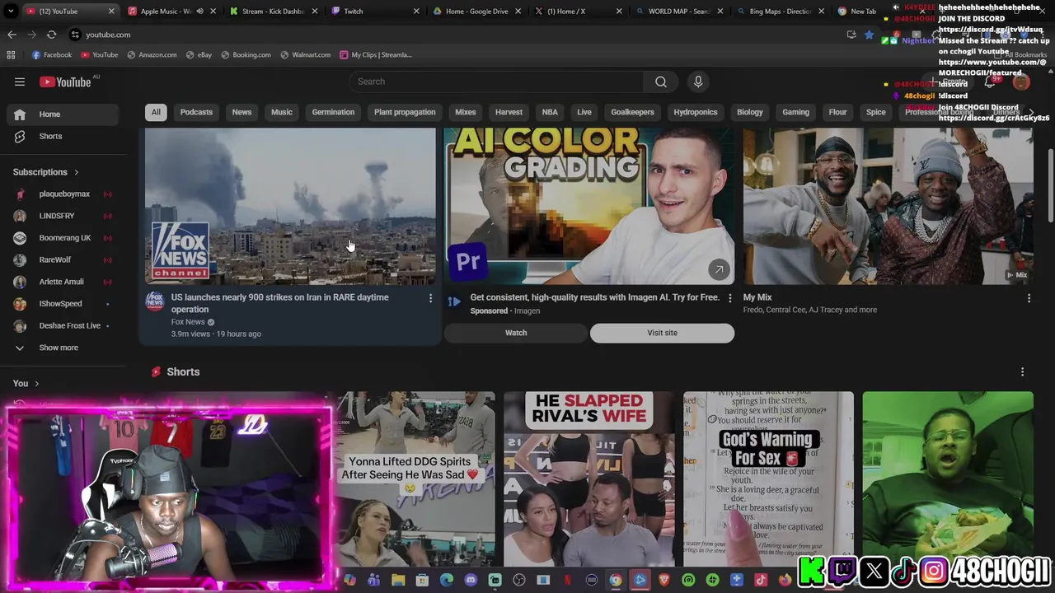1055x593 pixels.
Task: Open Discord from the taskbar
Action: (x=471, y=580)
